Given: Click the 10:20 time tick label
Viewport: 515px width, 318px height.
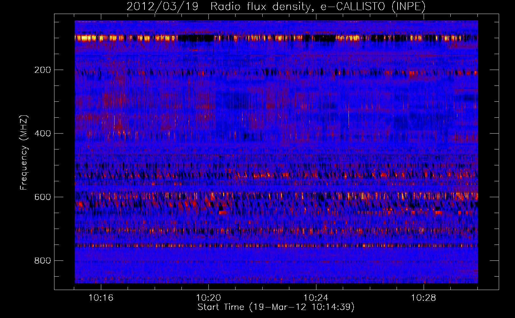Looking at the screenshot, I should (x=208, y=298).
